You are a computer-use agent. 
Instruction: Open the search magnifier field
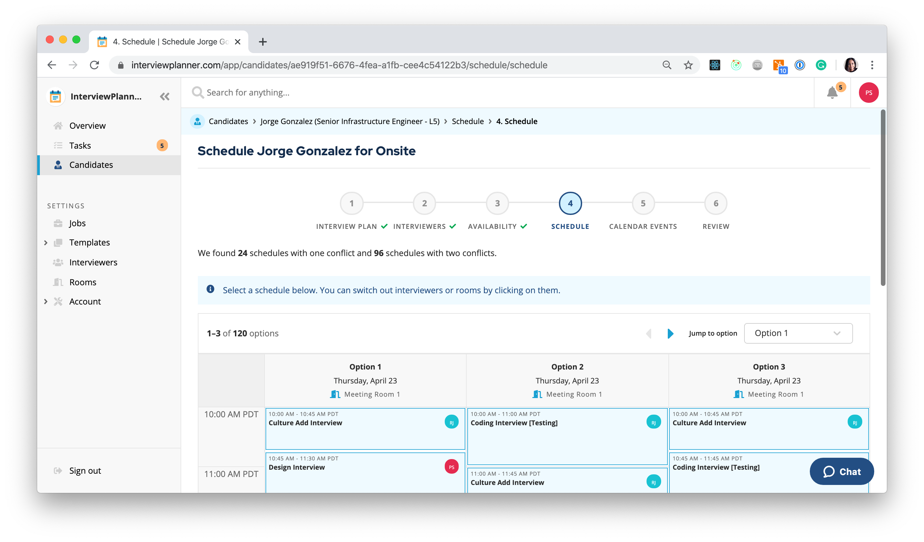point(197,92)
